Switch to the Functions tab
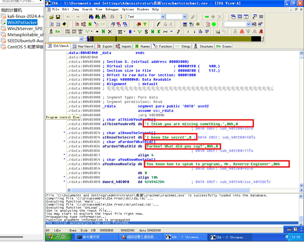 point(163,46)
